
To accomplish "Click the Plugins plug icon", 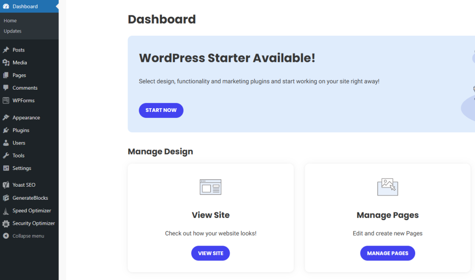I will pyautogui.click(x=6, y=130).
